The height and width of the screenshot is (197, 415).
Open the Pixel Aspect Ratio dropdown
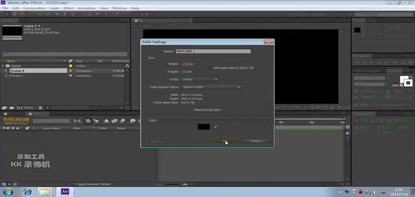tap(211, 87)
